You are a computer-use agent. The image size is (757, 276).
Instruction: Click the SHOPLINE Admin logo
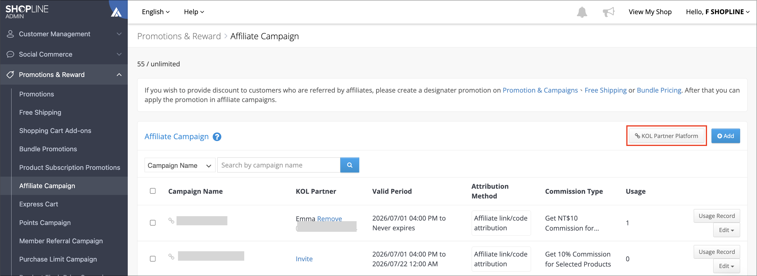point(27,12)
